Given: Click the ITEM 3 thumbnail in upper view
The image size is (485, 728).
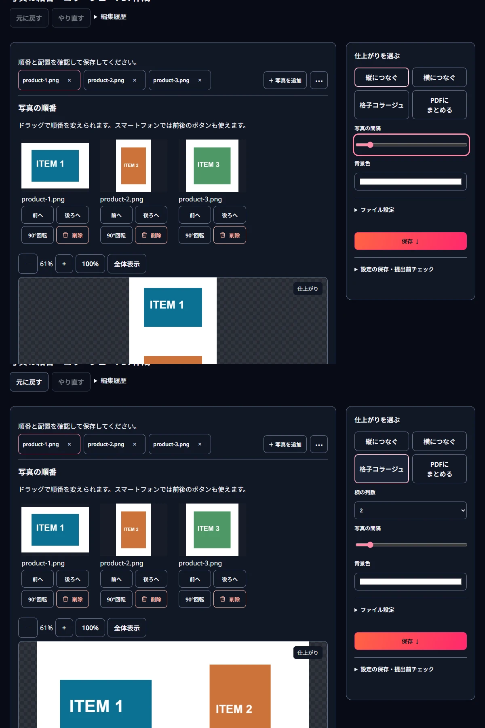Looking at the screenshot, I should tap(212, 166).
